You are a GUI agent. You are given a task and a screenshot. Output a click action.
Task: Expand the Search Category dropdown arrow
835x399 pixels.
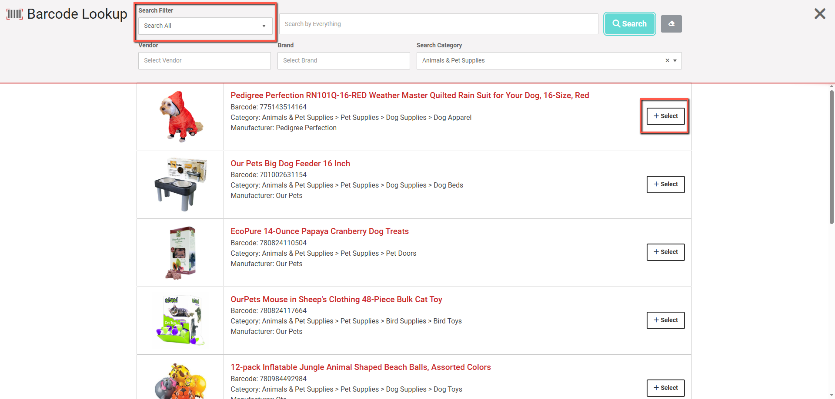[x=675, y=61]
